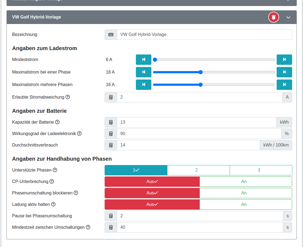Image resolution: width=303 pixels, height=247 pixels.
Task: Select 2 supported phases
Action: pyautogui.click(x=198, y=170)
